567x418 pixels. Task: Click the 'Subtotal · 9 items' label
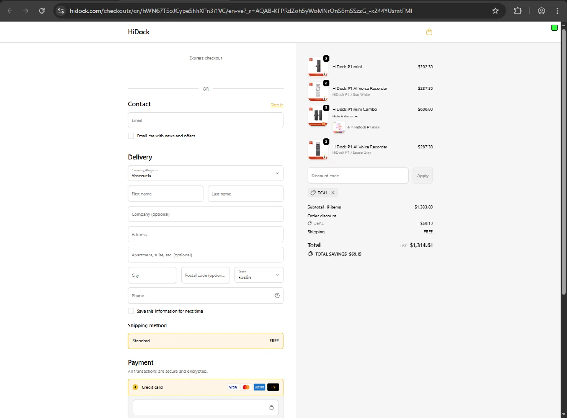[x=324, y=207]
